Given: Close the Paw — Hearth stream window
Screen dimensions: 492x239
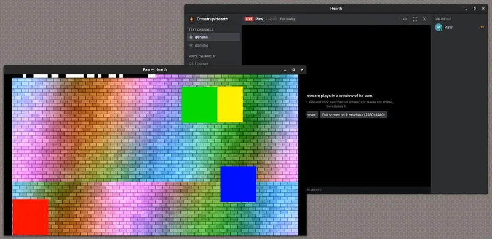Looking at the screenshot, I should [302, 69].
